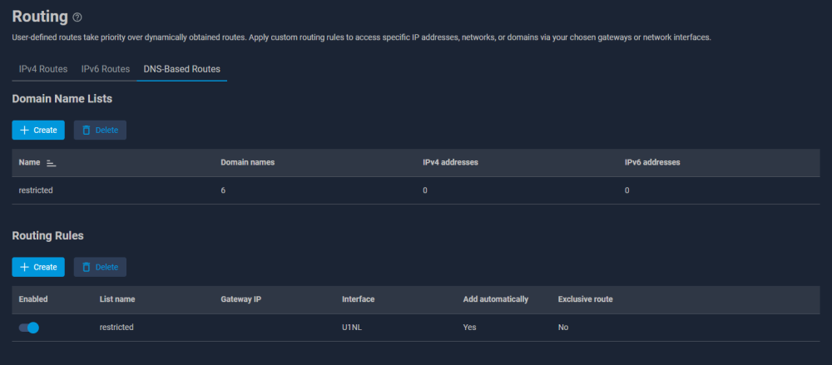Click the Exclusive route value No
The height and width of the screenshot is (365, 832).
563,328
